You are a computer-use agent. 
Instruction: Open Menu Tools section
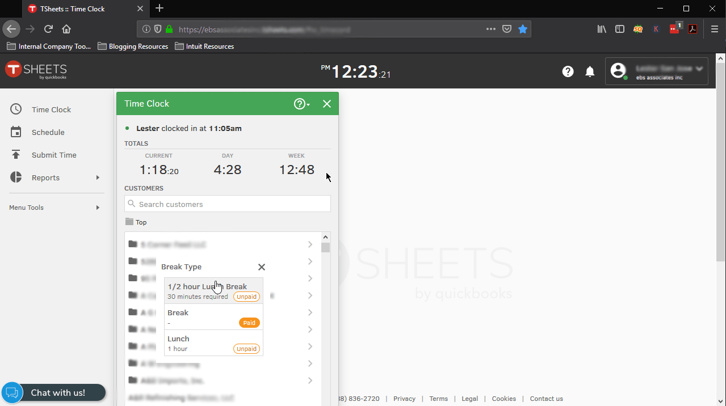(26, 208)
